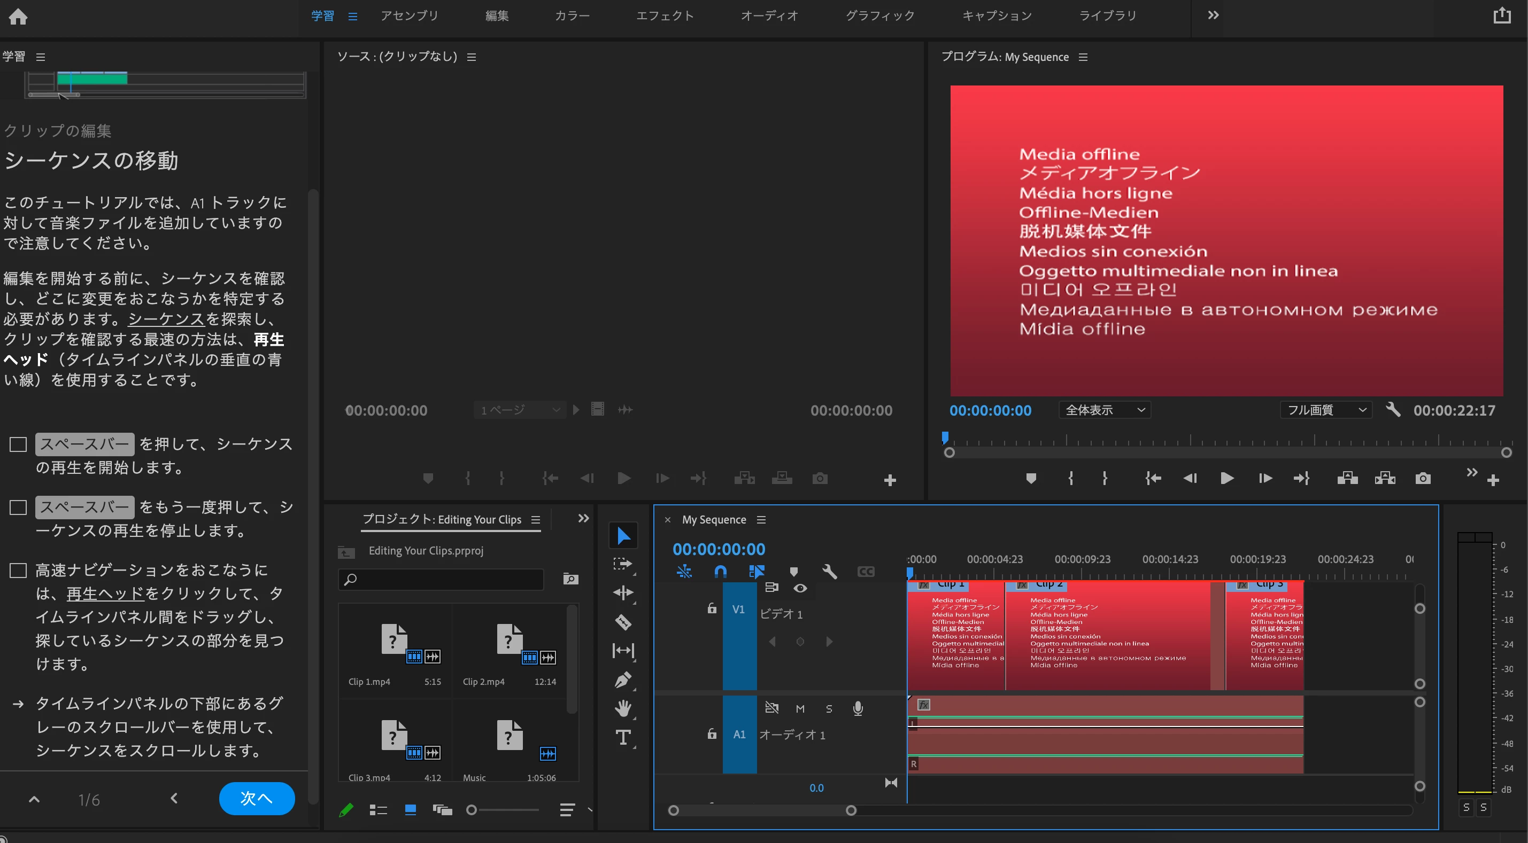Click the Export Frame camera icon in Program monitor
Screen dimensions: 1528x843
[1423, 479]
